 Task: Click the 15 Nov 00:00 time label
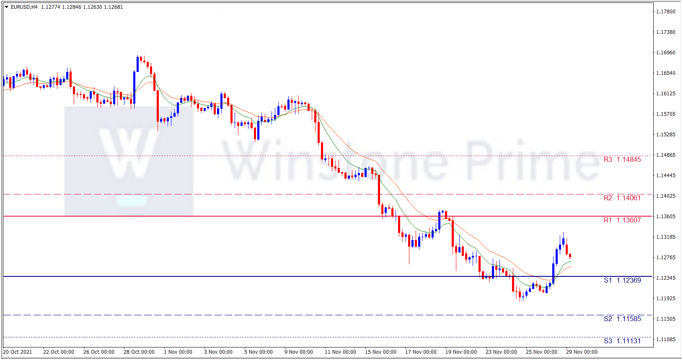tap(380, 352)
